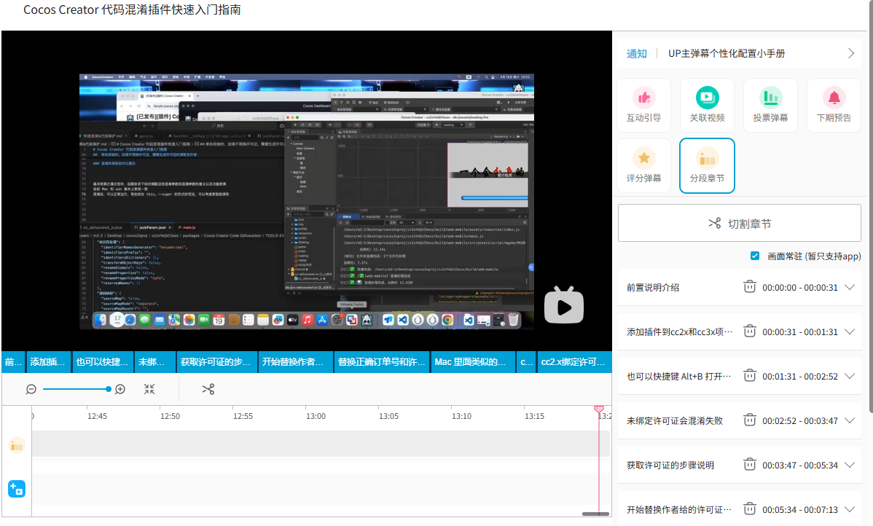Open the 投票弹幕 voting danmaku tool

(770, 105)
